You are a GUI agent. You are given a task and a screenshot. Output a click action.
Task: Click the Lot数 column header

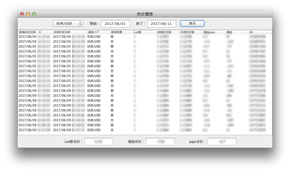145,32
